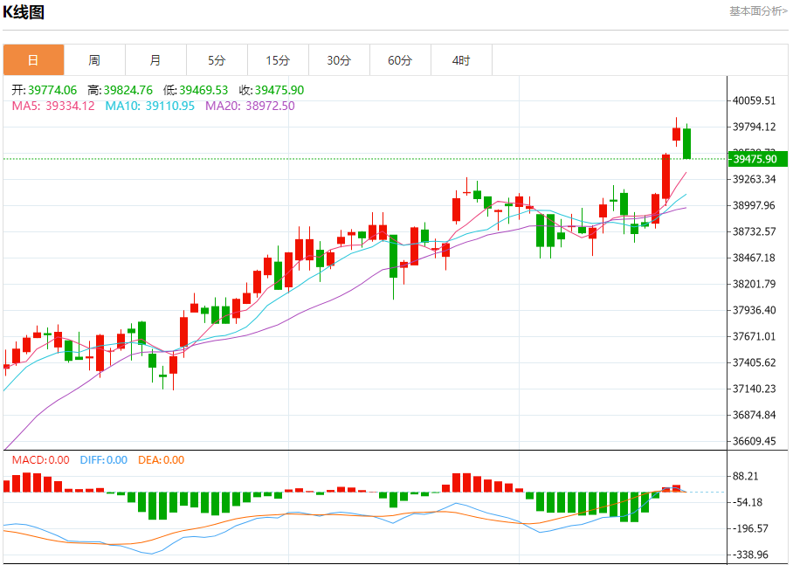The height and width of the screenshot is (565, 793).
Task: Click the -196.57 MACD axis label
Action: pos(750,529)
